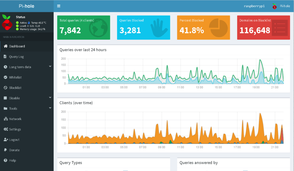294x171 pixels.
Task: Click the Load status line text
Action: click(x=30, y=26)
